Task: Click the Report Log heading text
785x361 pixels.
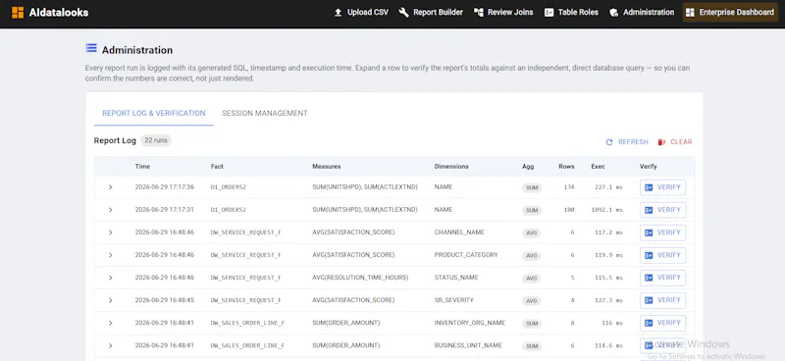Action: (x=115, y=140)
